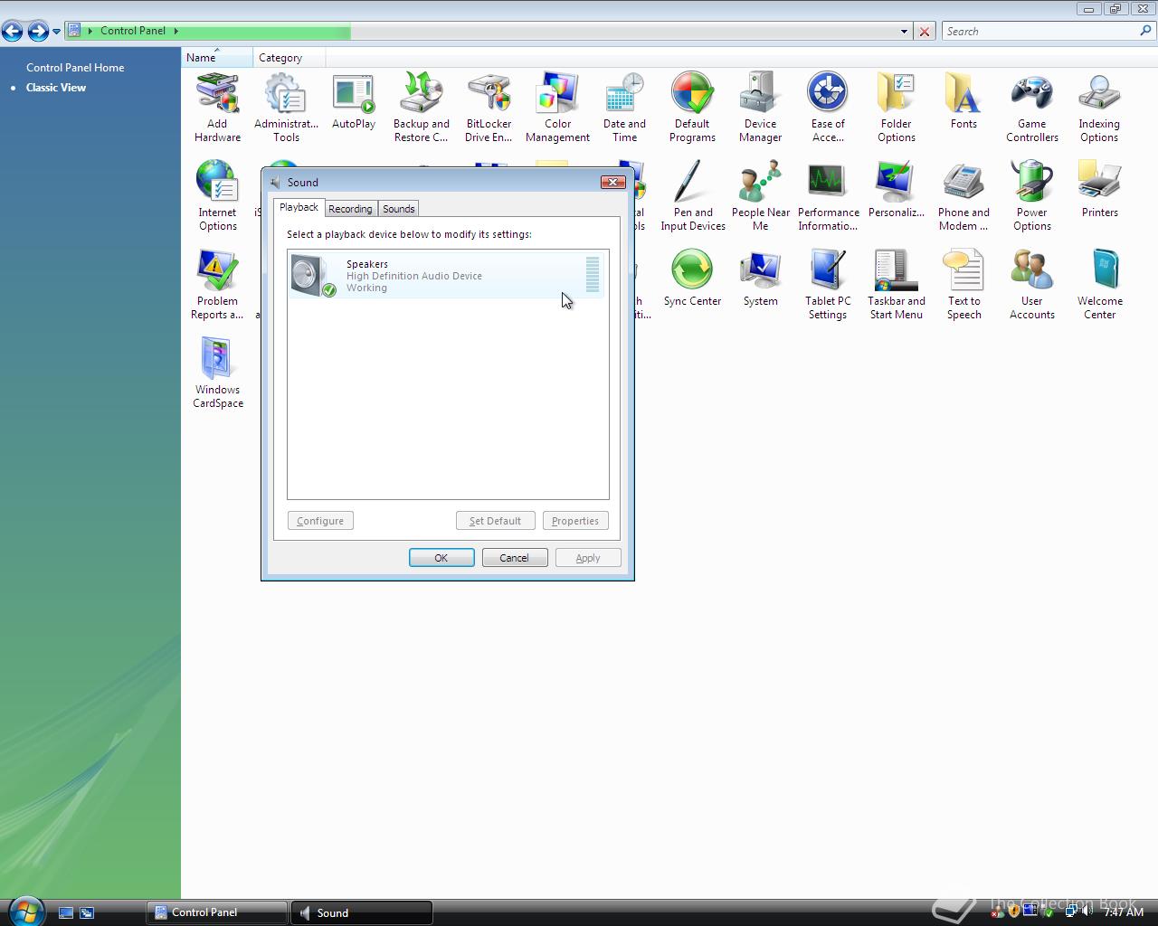Open Device Manager icon

click(x=760, y=108)
